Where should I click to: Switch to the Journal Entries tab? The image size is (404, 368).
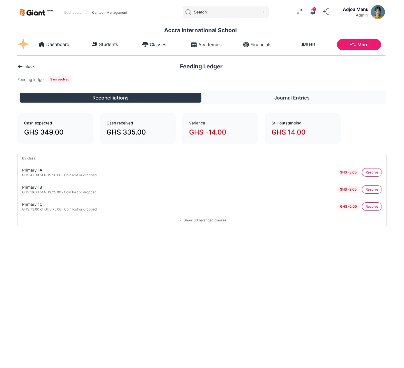[x=292, y=98]
